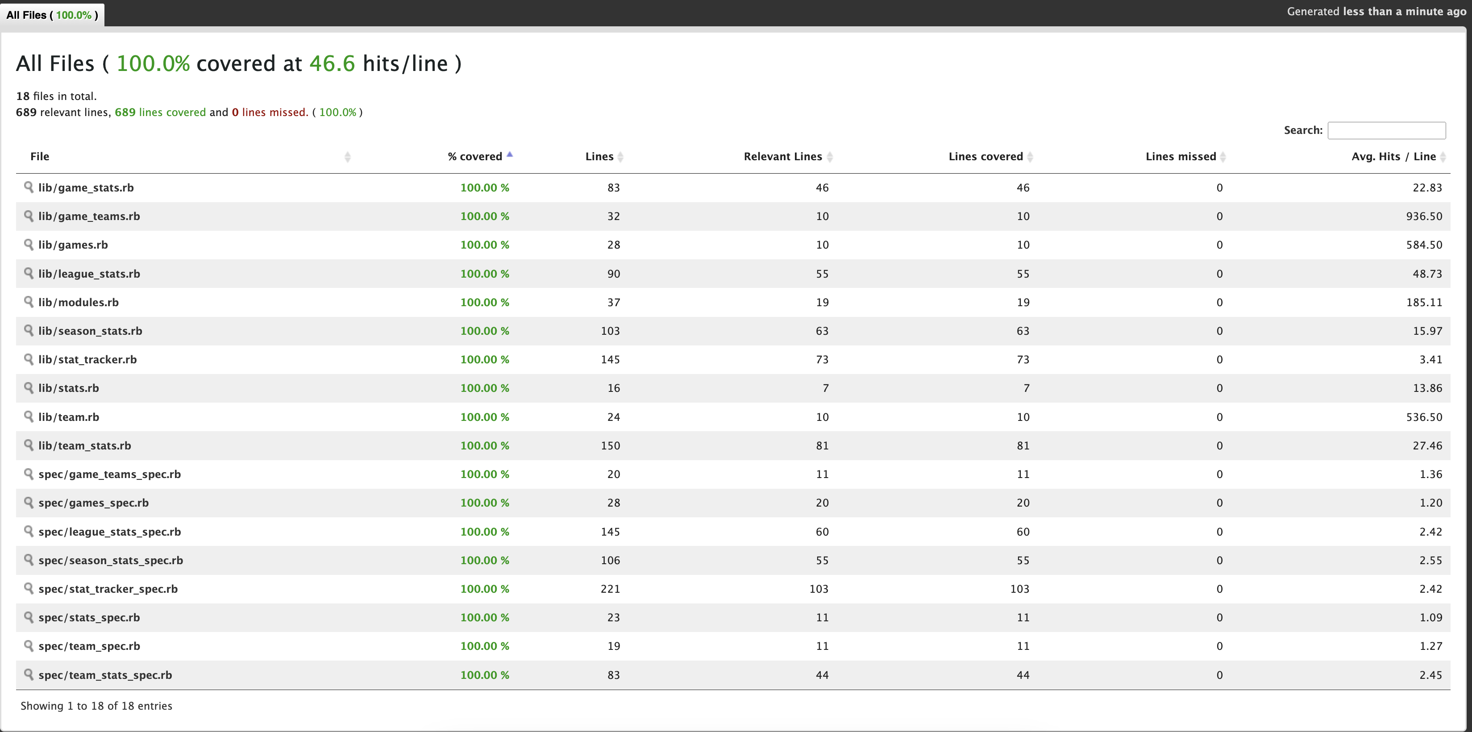The height and width of the screenshot is (732, 1472).
Task: Click magnifier icon beside lib/modules.rb
Action: [x=29, y=302]
